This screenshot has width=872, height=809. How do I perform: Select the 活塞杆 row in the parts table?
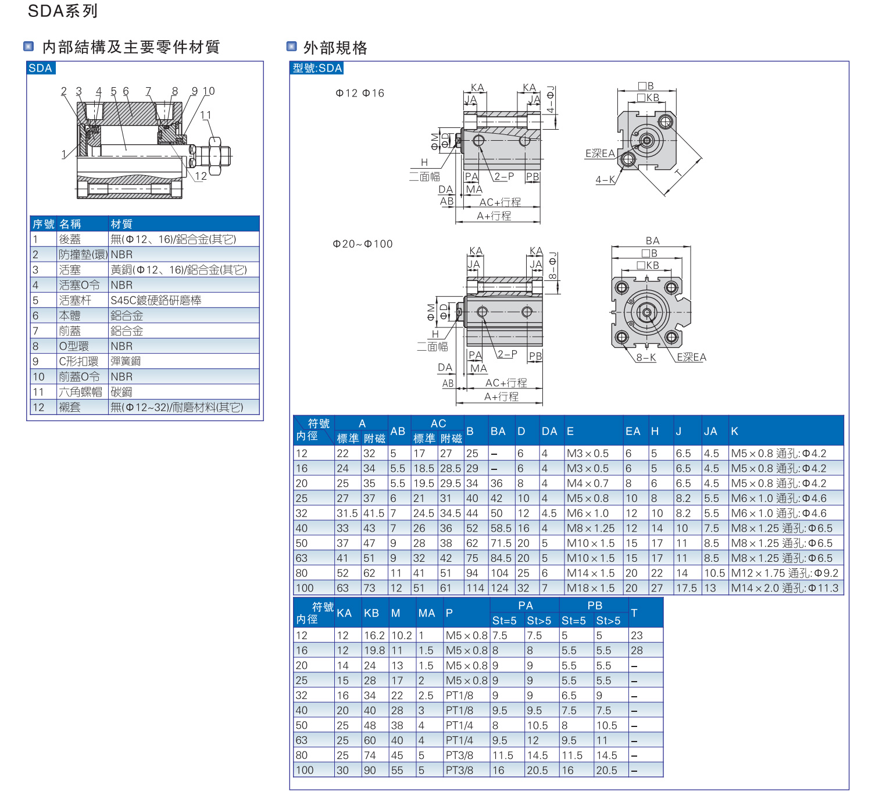pos(144,300)
